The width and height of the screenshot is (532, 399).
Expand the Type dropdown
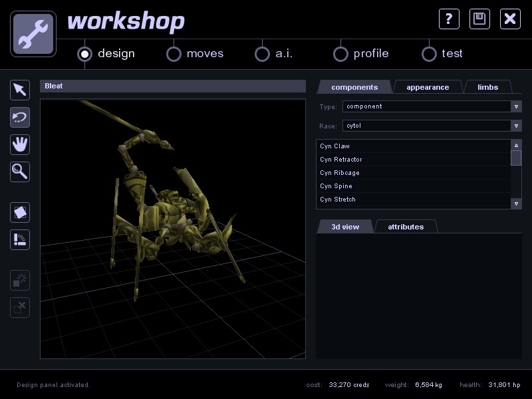(516, 106)
